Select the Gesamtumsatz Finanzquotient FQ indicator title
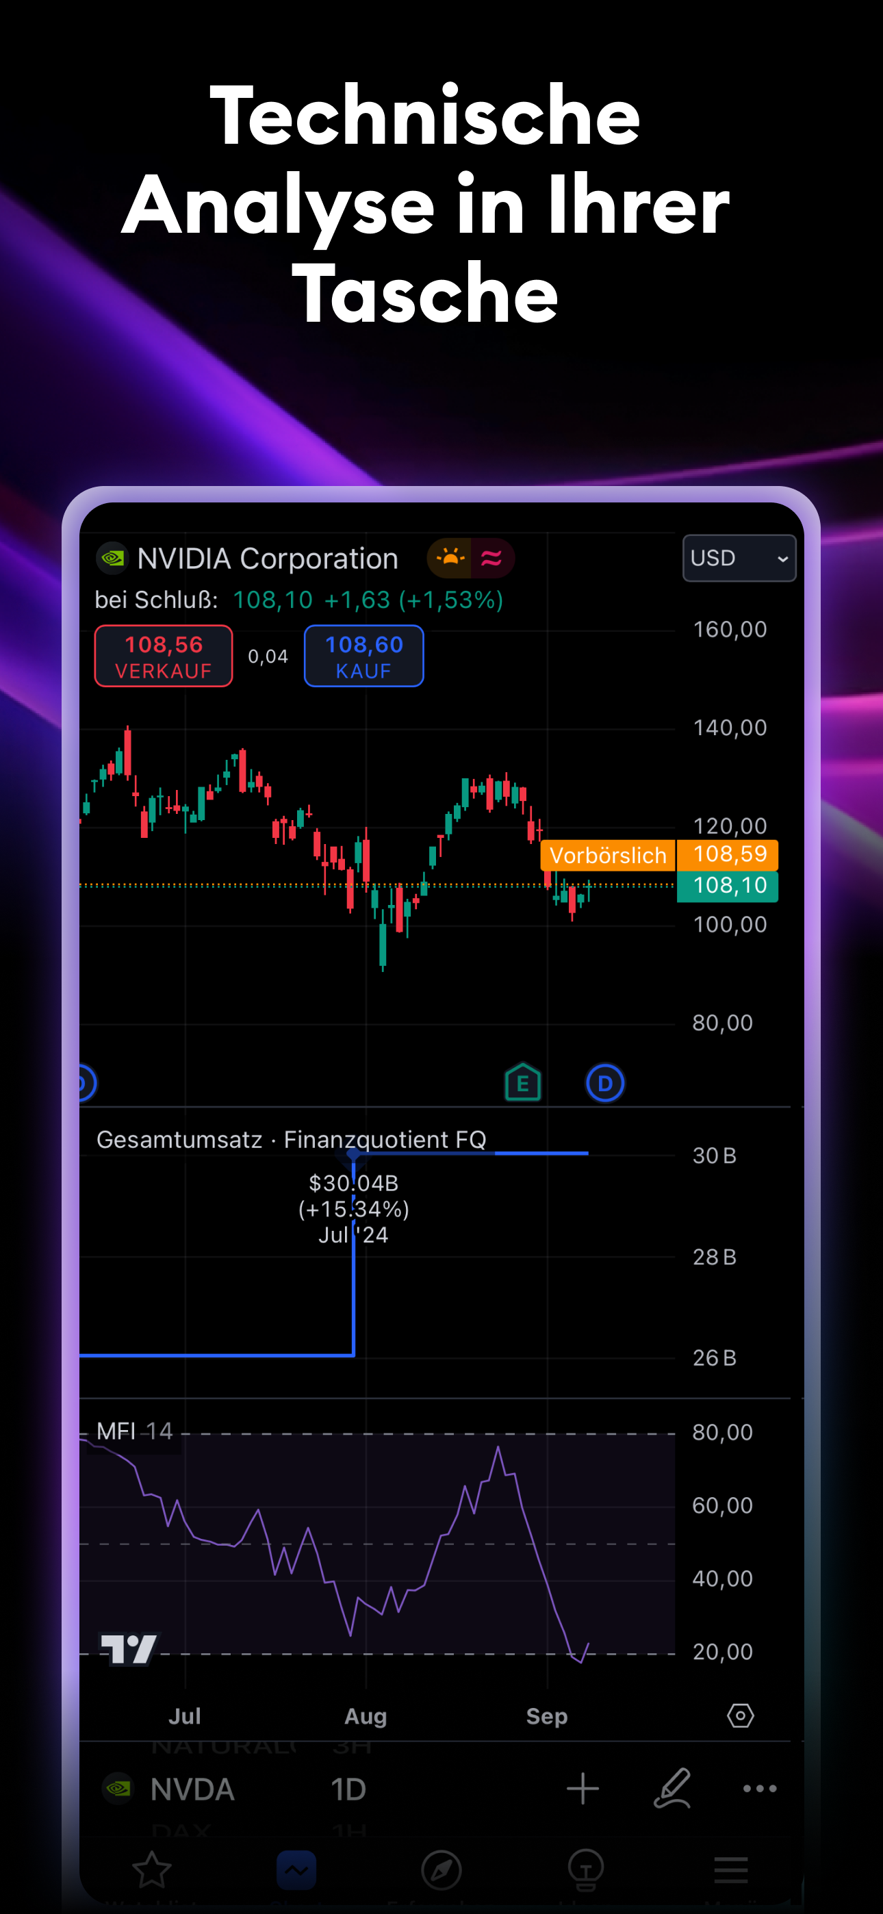The height and width of the screenshot is (1914, 883). pyautogui.click(x=292, y=1139)
